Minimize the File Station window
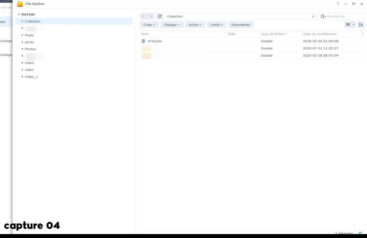Image resolution: width=367 pixels, height=238 pixels. coord(346,4)
